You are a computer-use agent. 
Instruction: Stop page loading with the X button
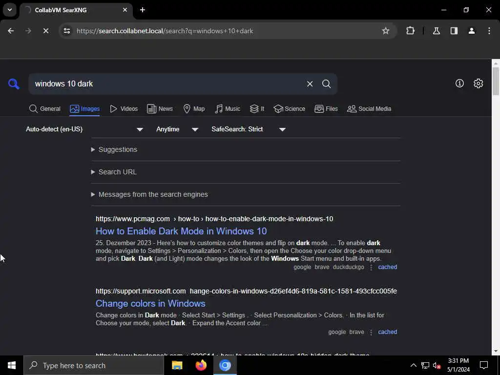[x=45, y=31]
